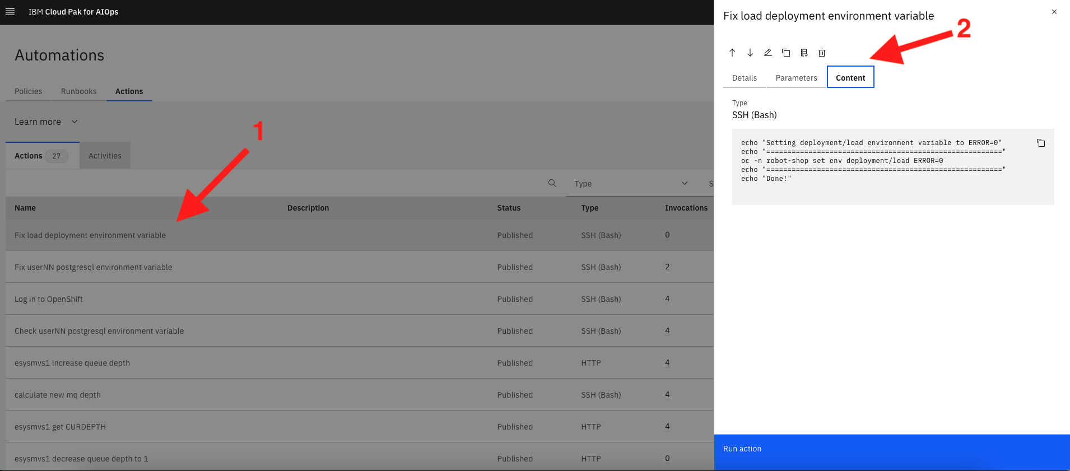This screenshot has height=471, width=1070.
Task: Open the Type filter dropdown
Action: (631, 184)
